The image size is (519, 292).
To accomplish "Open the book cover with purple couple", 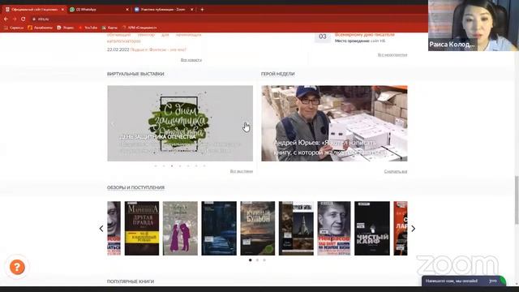I will (x=180, y=228).
